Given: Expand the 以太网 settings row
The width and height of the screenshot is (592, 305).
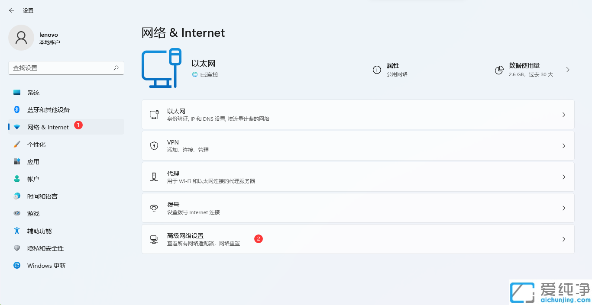Looking at the screenshot, I should [358, 114].
